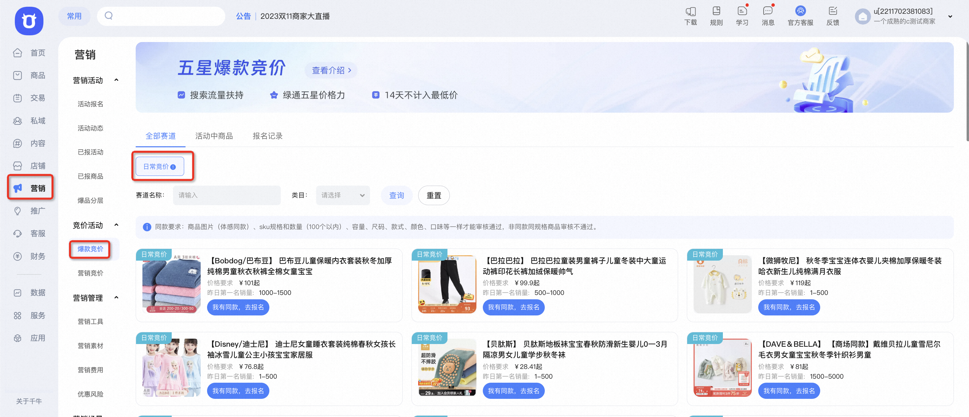
Task: Open the 类目 category dropdown
Action: (x=343, y=195)
